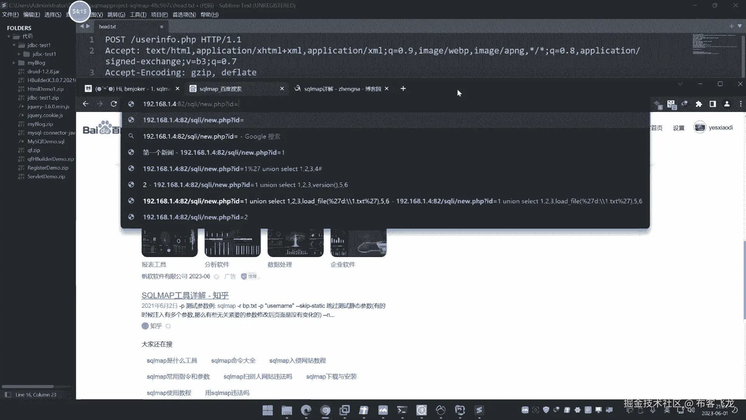Image resolution: width=746 pixels, height=420 pixels.
Task: Select suggestion with id=1 union select version()
Action: pos(245,185)
